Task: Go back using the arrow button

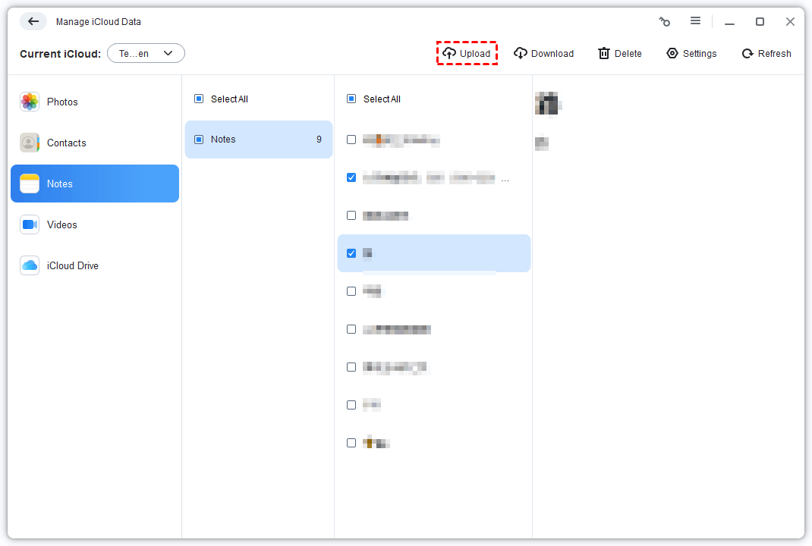Action: [x=33, y=21]
